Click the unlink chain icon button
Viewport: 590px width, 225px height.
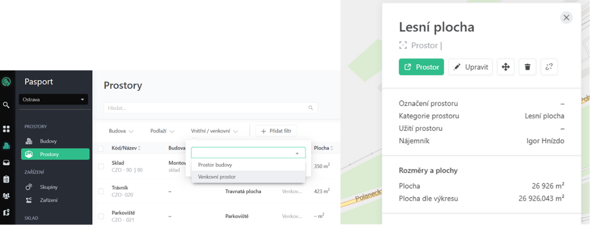[549, 67]
